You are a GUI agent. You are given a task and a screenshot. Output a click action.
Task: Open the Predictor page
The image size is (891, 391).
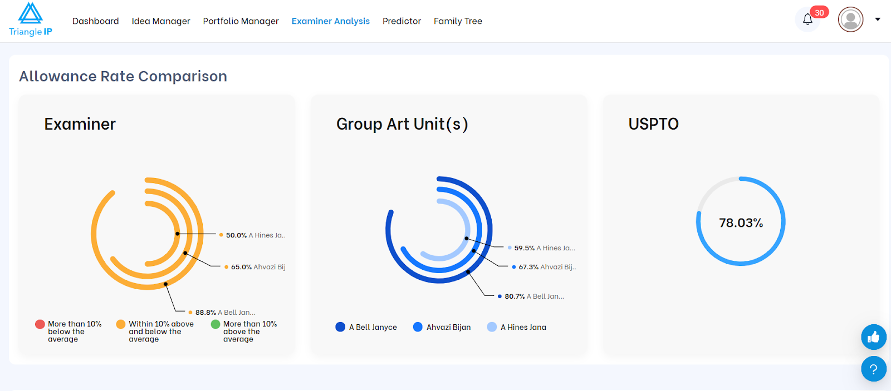[402, 21]
